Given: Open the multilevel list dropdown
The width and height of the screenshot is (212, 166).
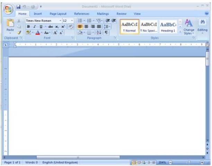Looking at the screenshot, I should click(x=103, y=21).
